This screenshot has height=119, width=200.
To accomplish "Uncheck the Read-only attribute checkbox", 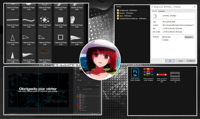I will coord(163,37).
